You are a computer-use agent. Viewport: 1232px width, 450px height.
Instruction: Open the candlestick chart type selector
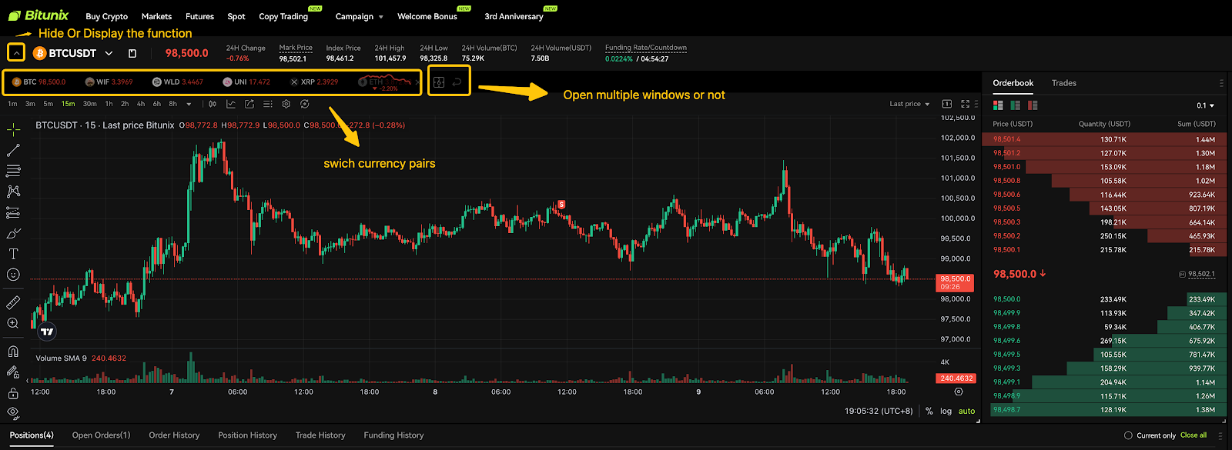point(213,104)
